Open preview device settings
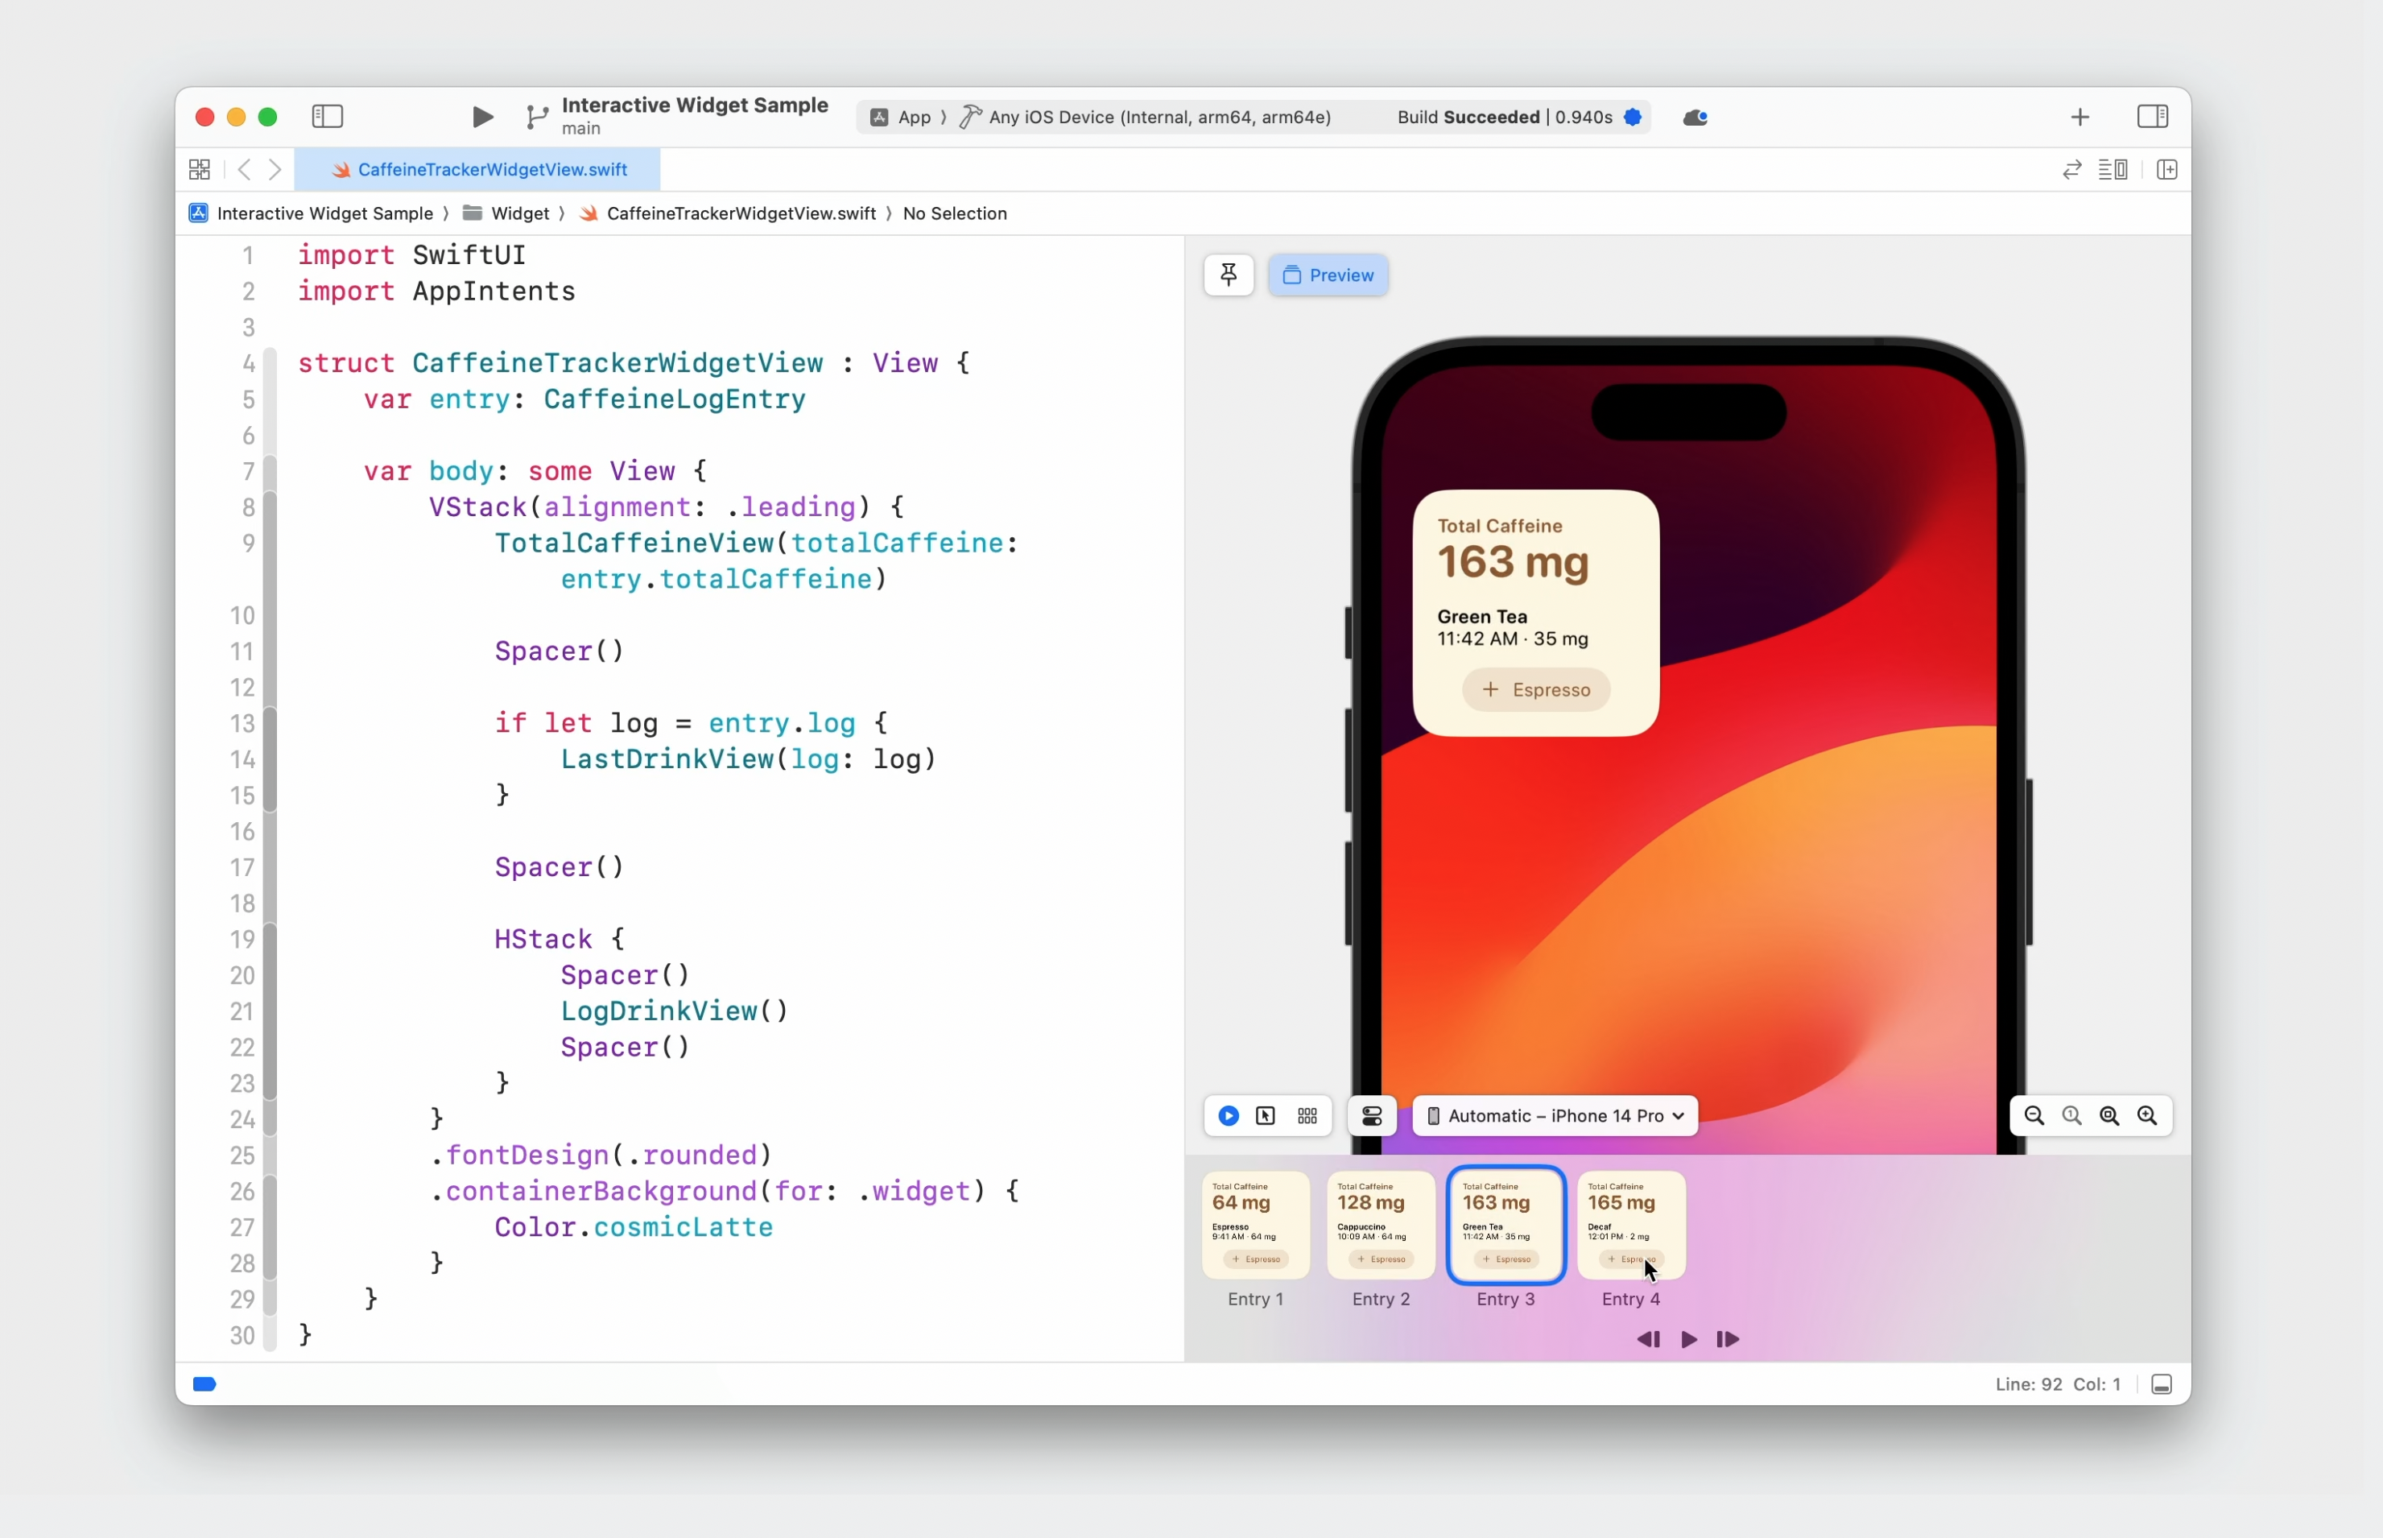This screenshot has height=1538, width=2383. 1373,1117
